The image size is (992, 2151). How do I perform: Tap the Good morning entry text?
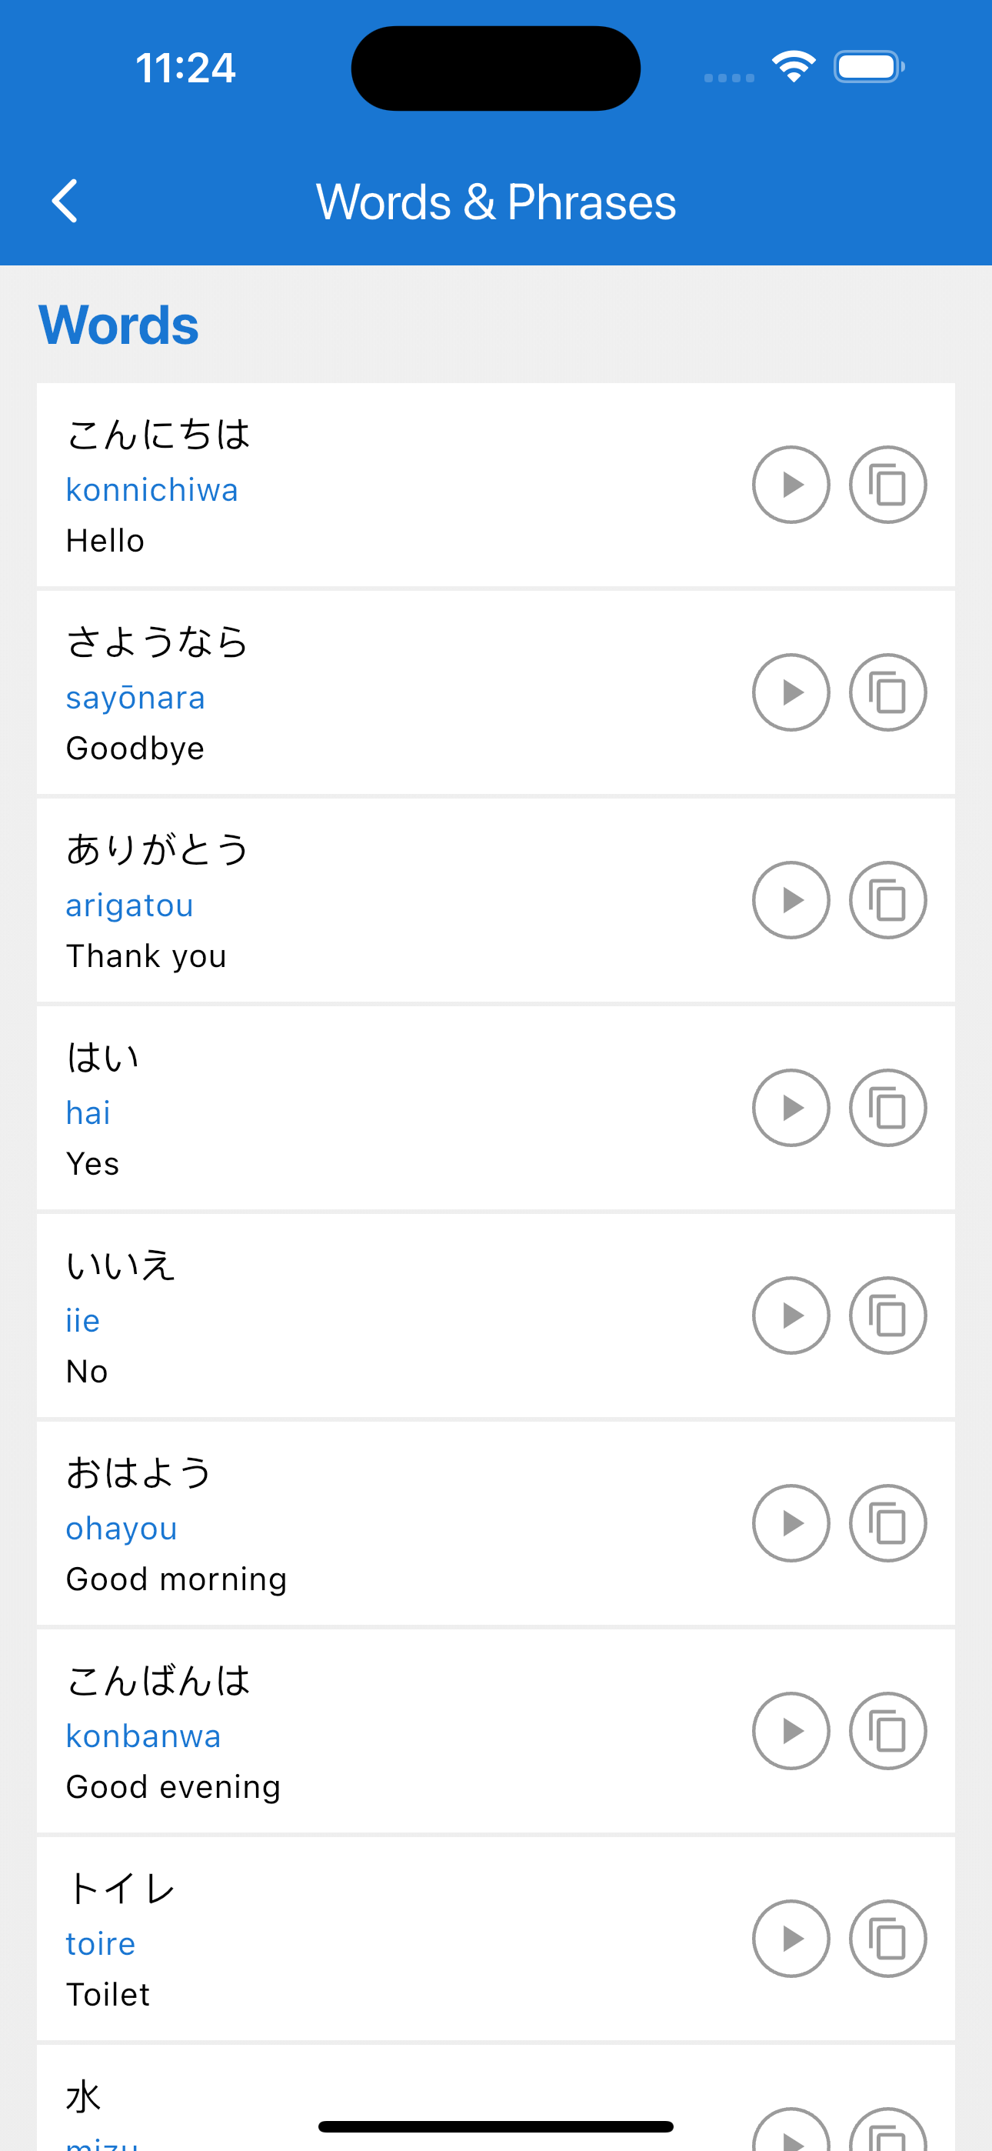(176, 1579)
